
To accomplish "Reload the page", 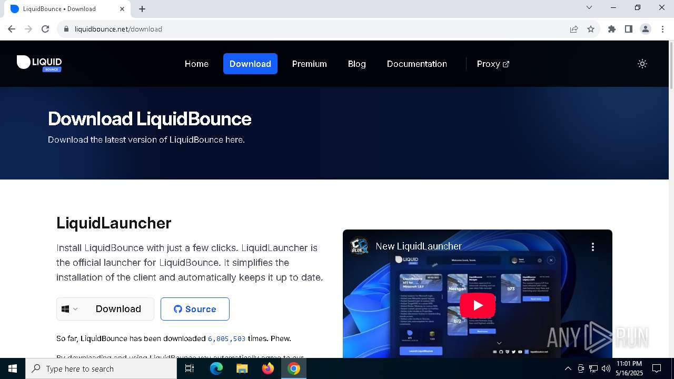I will [45, 29].
